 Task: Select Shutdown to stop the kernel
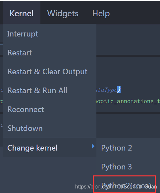(49, 128)
